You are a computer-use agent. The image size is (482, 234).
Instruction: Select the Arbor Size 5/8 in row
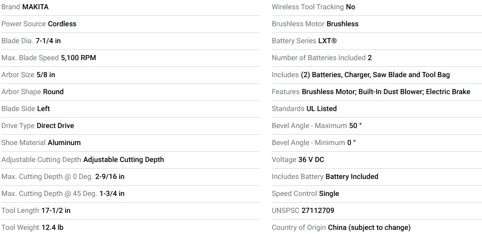click(x=130, y=75)
